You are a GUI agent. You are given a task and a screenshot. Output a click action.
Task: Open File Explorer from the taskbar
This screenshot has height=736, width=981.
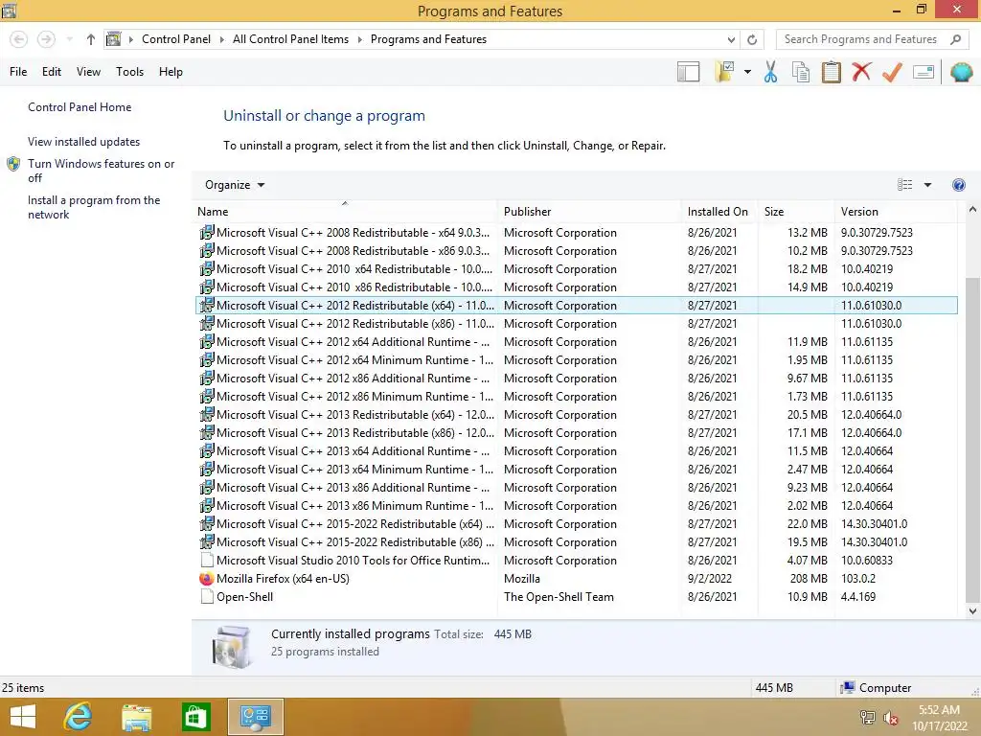point(136,717)
